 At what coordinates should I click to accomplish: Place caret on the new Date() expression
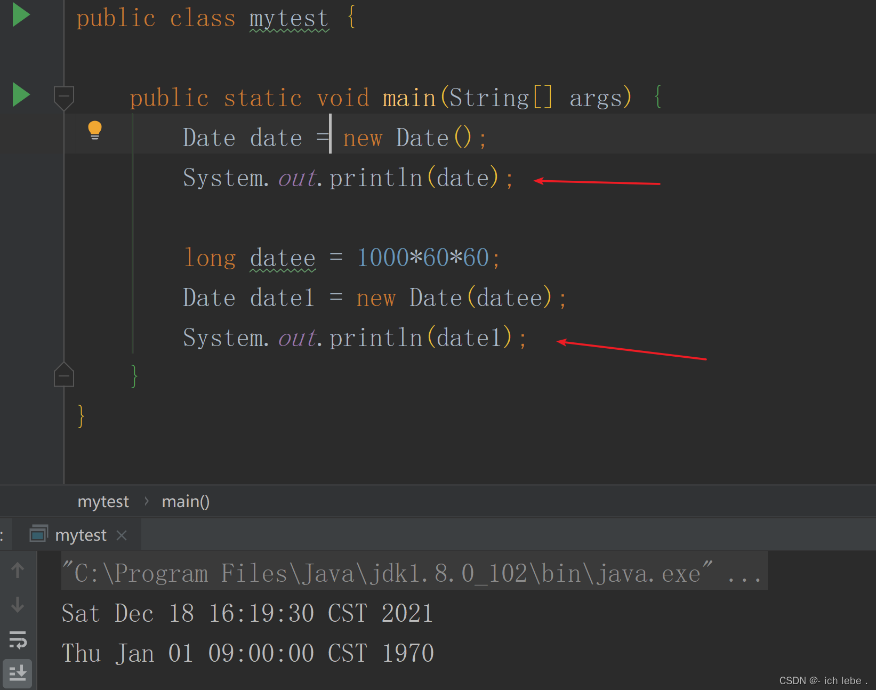(x=413, y=137)
